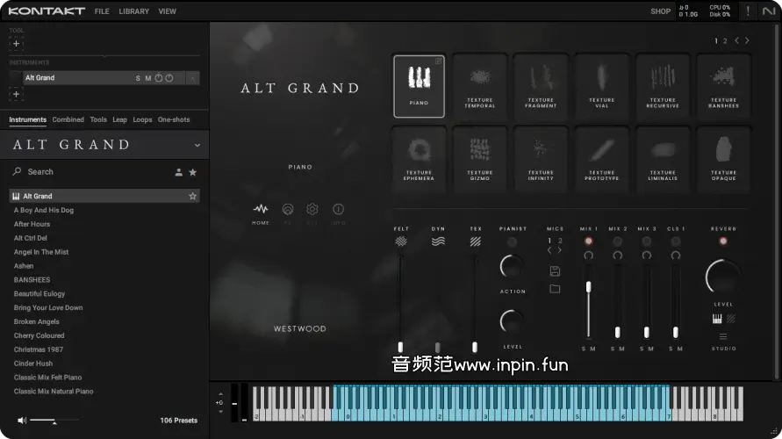This screenshot has height=439, width=782.
Task: Select the reverb piano keys icon
Action: 717,319
